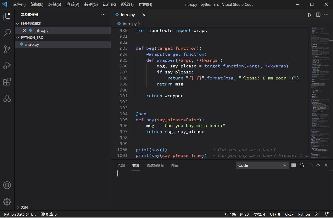Open the Manage gear settings icon
The height and width of the screenshot is (218, 333).
coord(7,202)
